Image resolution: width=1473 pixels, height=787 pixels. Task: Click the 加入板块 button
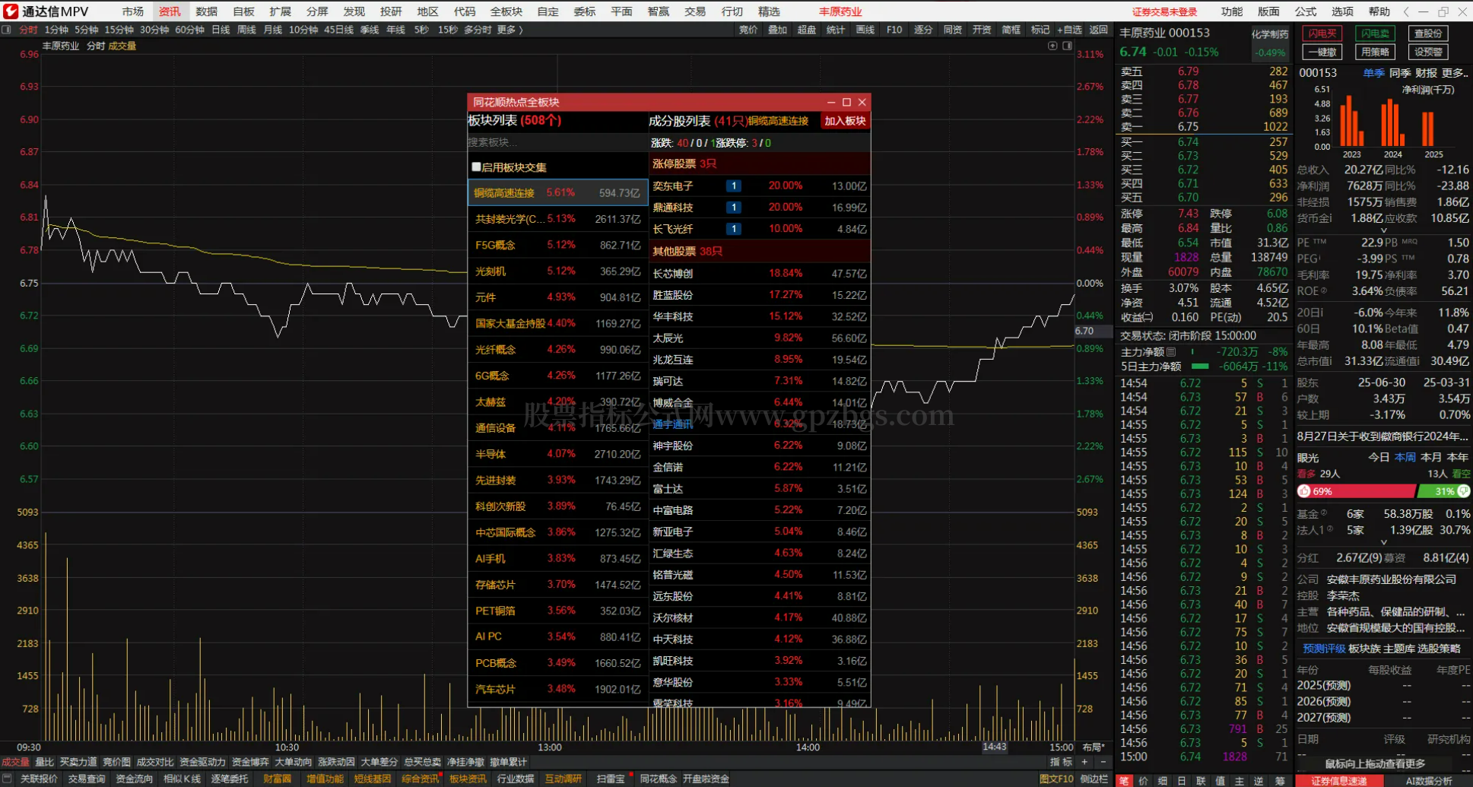click(845, 121)
